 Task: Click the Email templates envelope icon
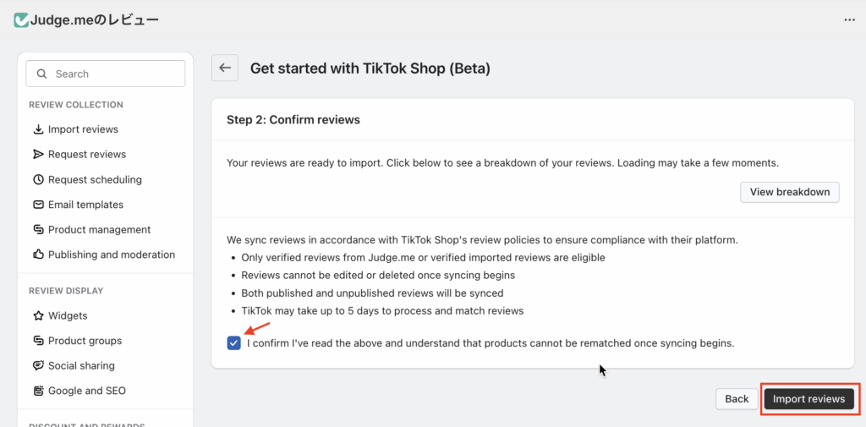[38, 205]
